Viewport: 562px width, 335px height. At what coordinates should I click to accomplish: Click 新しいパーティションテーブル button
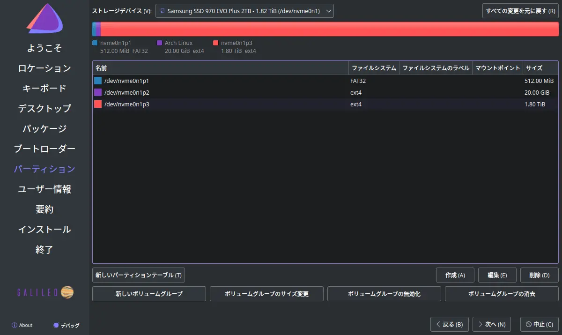click(x=139, y=275)
